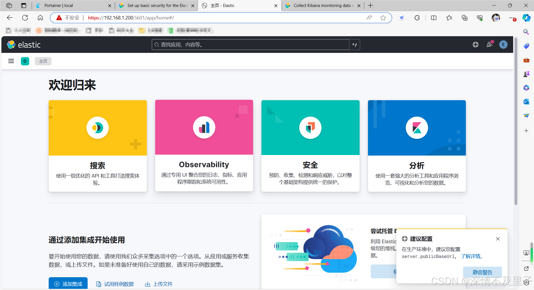Reload the current page
This screenshot has height=290, width=534.
(25, 18)
